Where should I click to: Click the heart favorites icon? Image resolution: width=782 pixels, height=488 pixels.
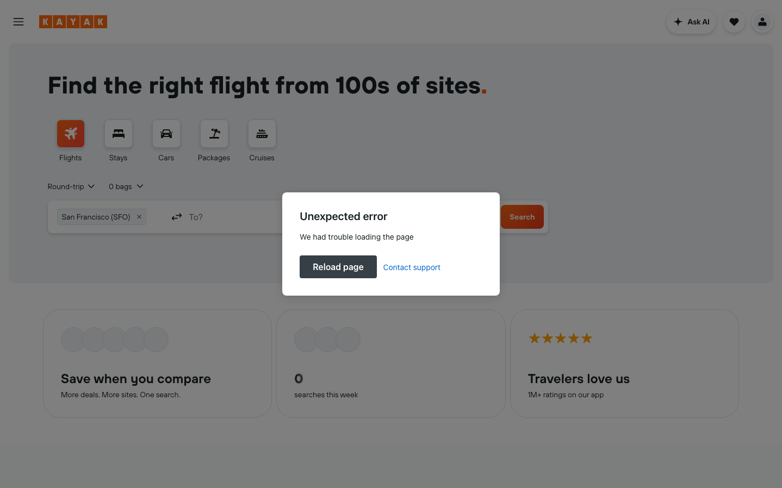[734, 22]
